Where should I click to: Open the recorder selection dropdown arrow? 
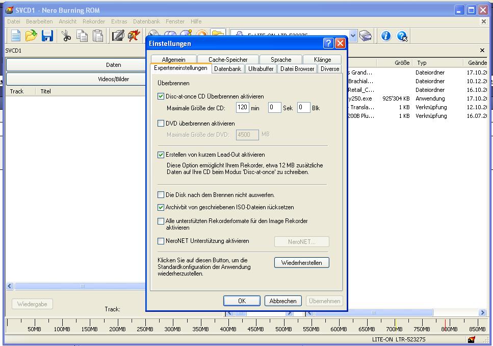click(353, 36)
